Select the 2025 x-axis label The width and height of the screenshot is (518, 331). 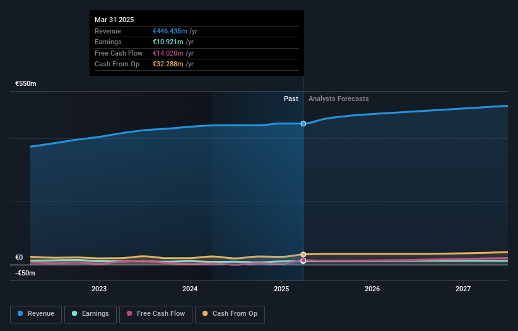coord(281,289)
